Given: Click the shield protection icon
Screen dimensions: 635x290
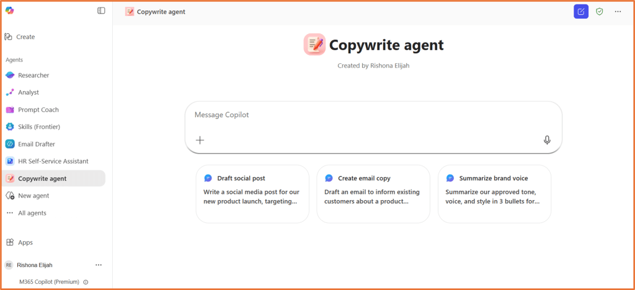Looking at the screenshot, I should [x=599, y=11].
